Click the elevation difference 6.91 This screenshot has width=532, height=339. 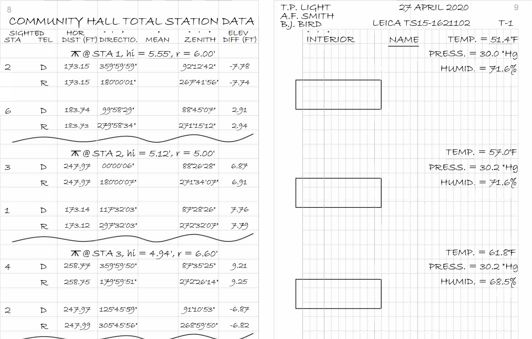(239, 182)
